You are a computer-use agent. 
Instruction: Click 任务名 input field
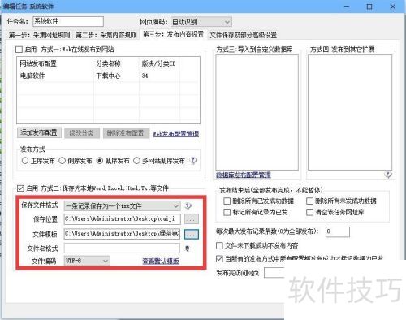68,21
